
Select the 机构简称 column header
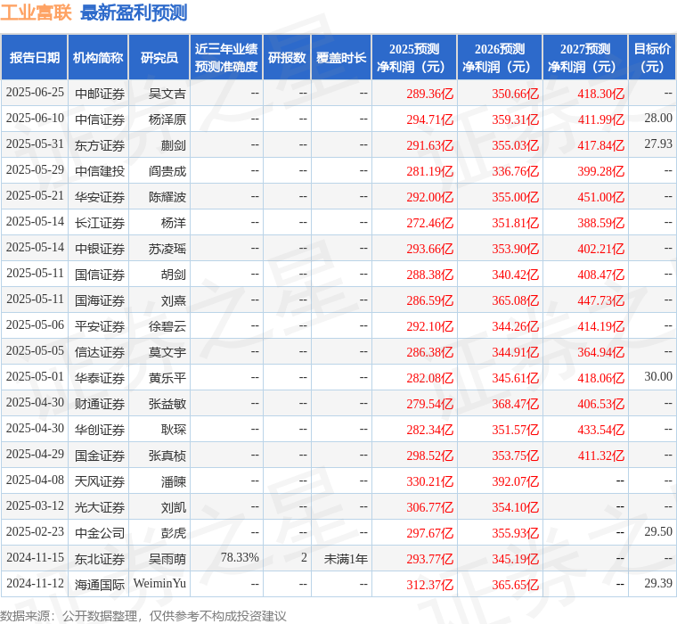(x=98, y=58)
